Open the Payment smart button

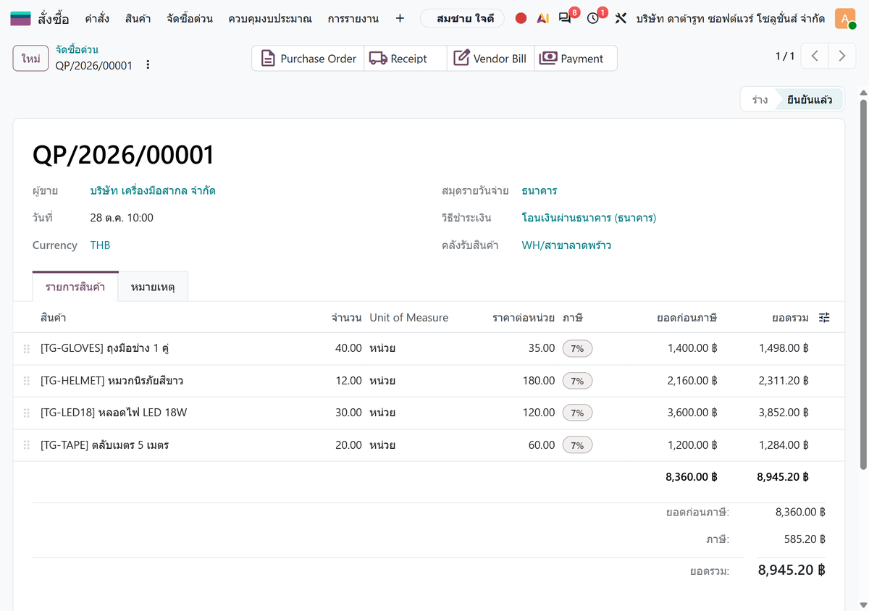576,59
